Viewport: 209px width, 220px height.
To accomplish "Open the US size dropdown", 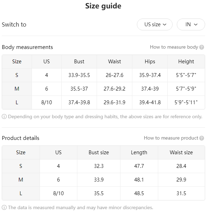I will [x=155, y=24].
